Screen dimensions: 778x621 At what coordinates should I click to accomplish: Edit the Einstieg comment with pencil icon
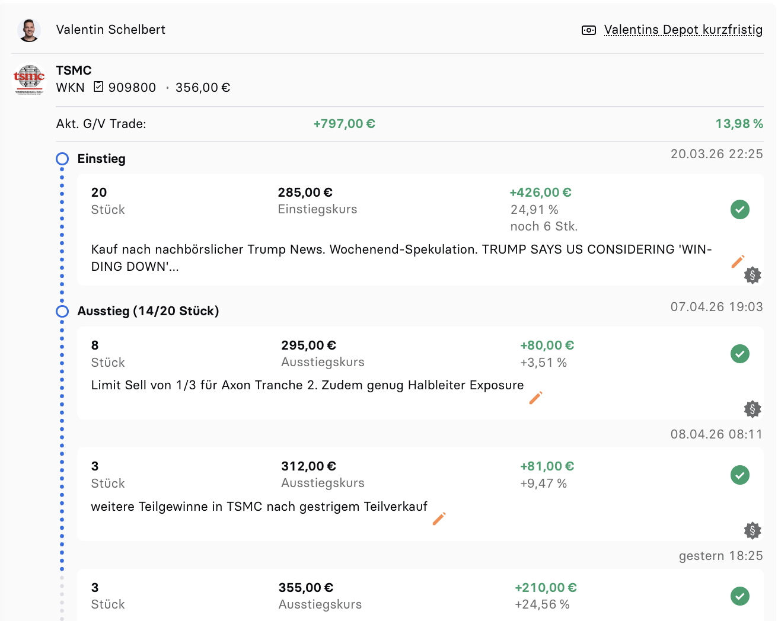tap(738, 262)
